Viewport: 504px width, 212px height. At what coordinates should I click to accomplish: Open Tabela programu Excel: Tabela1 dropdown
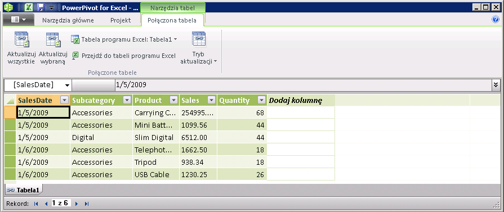[124, 39]
